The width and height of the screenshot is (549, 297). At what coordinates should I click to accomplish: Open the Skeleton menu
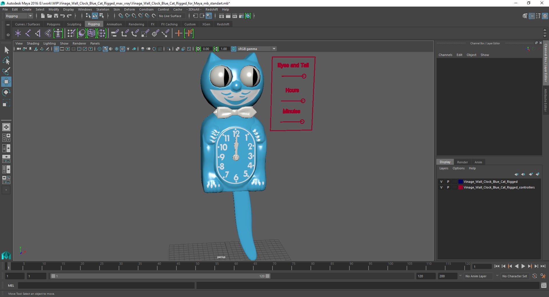[x=103, y=9]
